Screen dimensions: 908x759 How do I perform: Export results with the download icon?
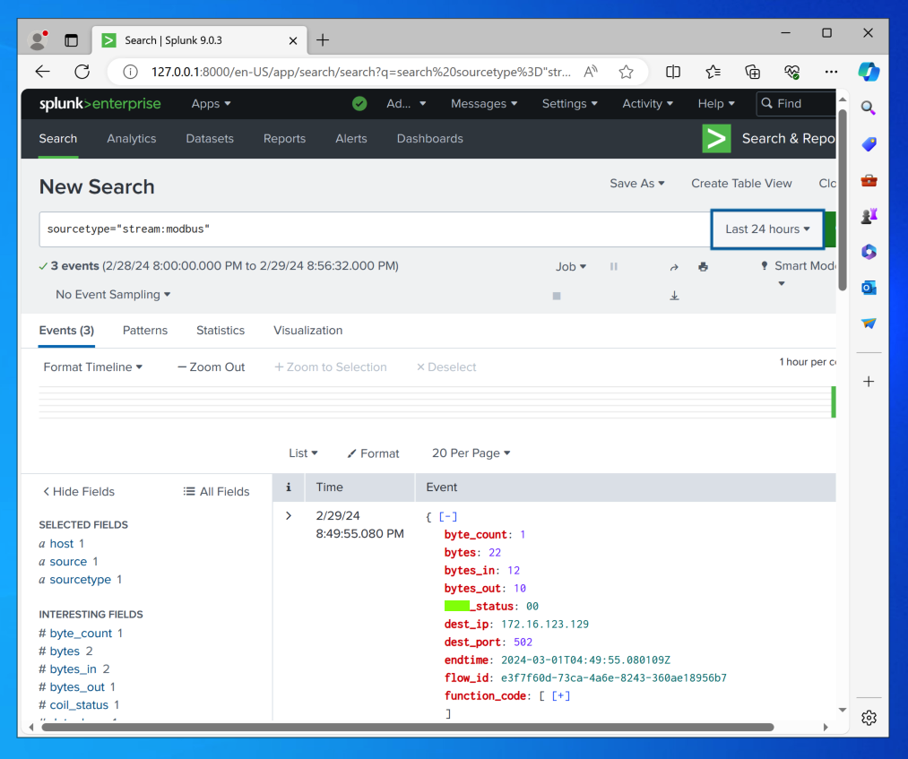point(674,296)
